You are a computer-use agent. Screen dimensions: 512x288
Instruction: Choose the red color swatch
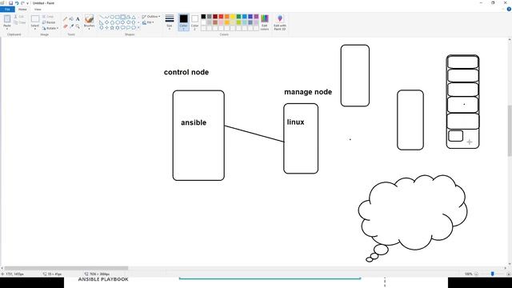[x=221, y=16]
